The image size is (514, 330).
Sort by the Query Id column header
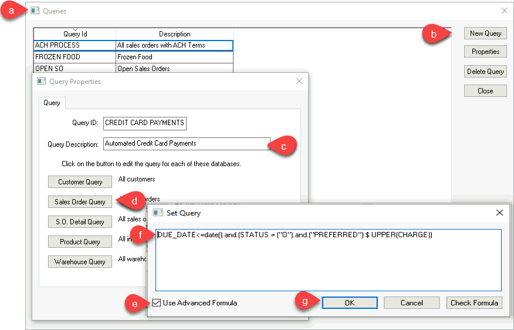(x=75, y=34)
